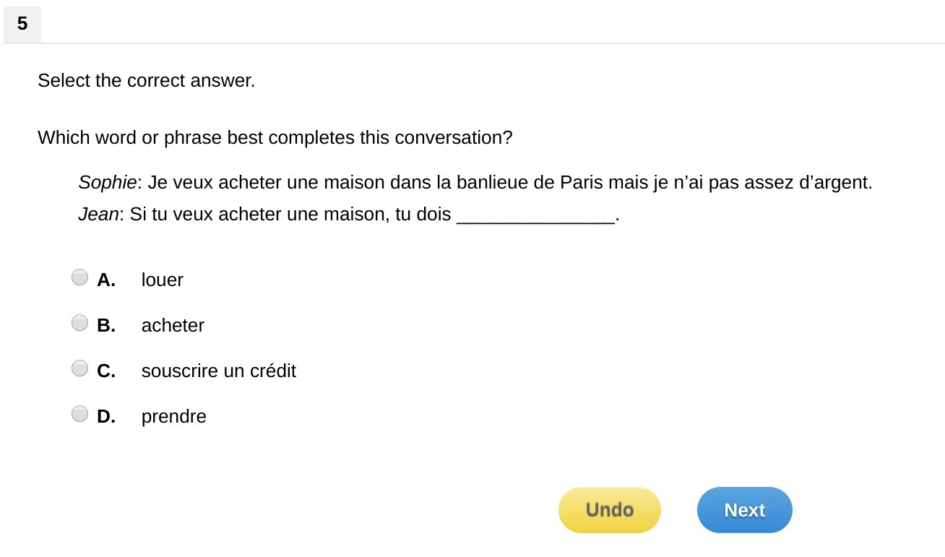The width and height of the screenshot is (945, 557).
Task: Click the answer text "prendre"
Action: point(173,417)
